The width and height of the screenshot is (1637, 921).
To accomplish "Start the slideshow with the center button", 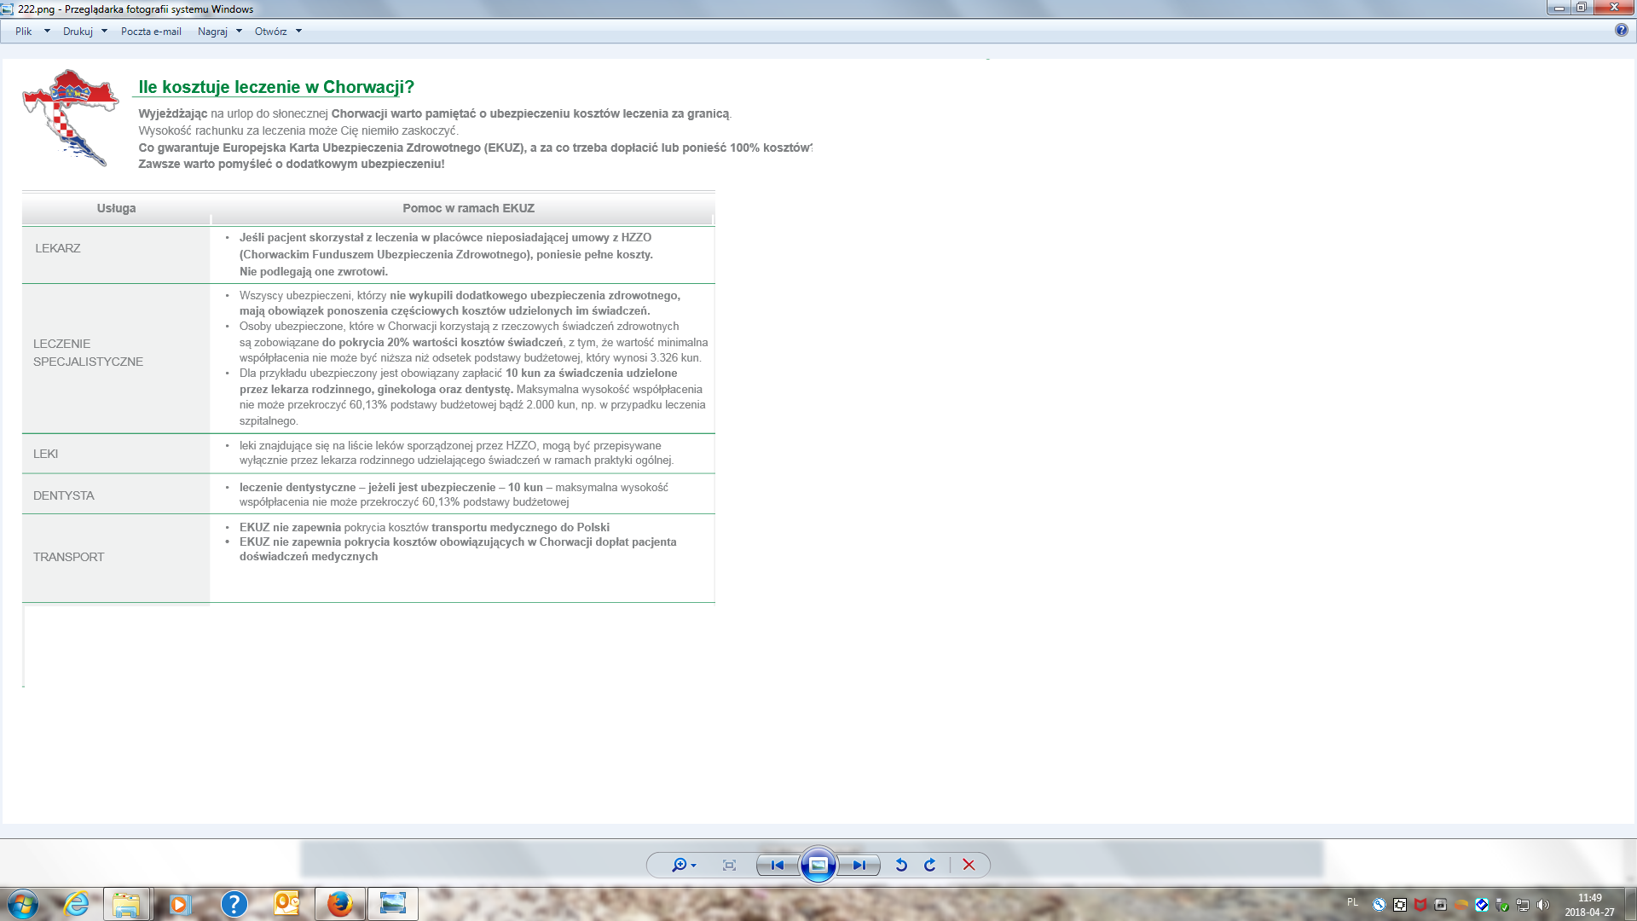I will coord(818,865).
